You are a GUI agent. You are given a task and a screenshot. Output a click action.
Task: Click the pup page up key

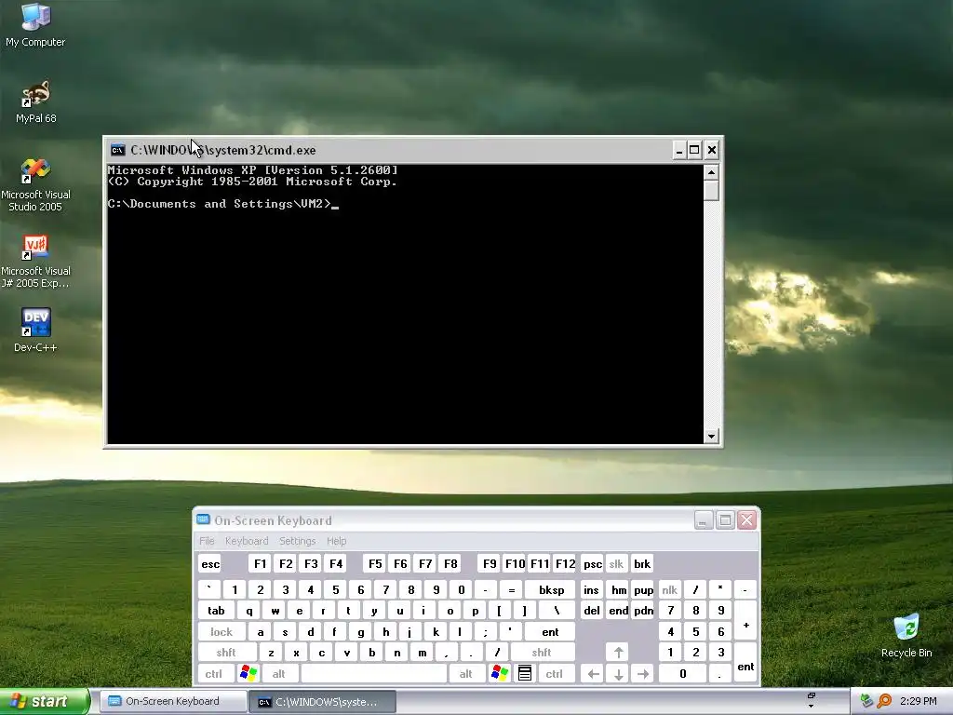[x=643, y=589]
